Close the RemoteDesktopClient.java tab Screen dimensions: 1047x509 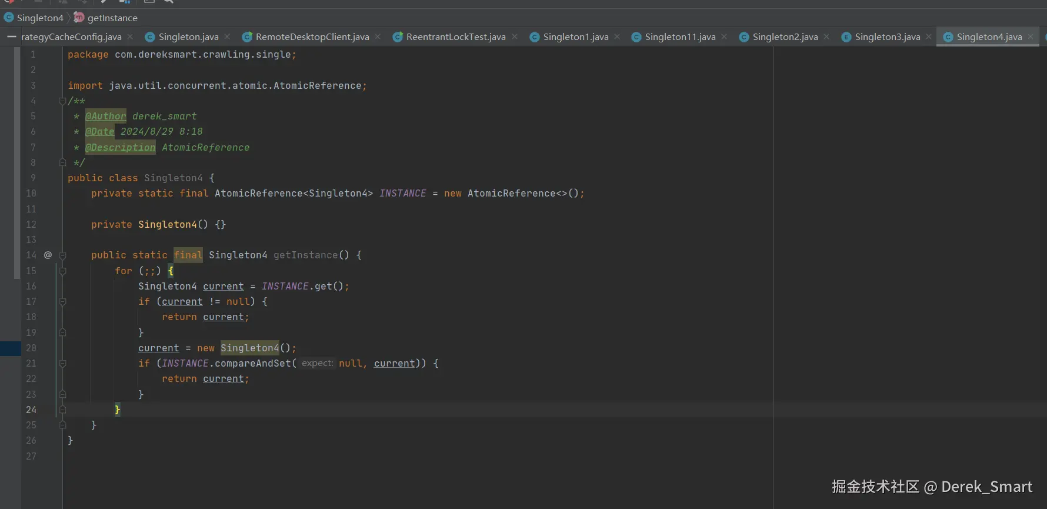(378, 36)
